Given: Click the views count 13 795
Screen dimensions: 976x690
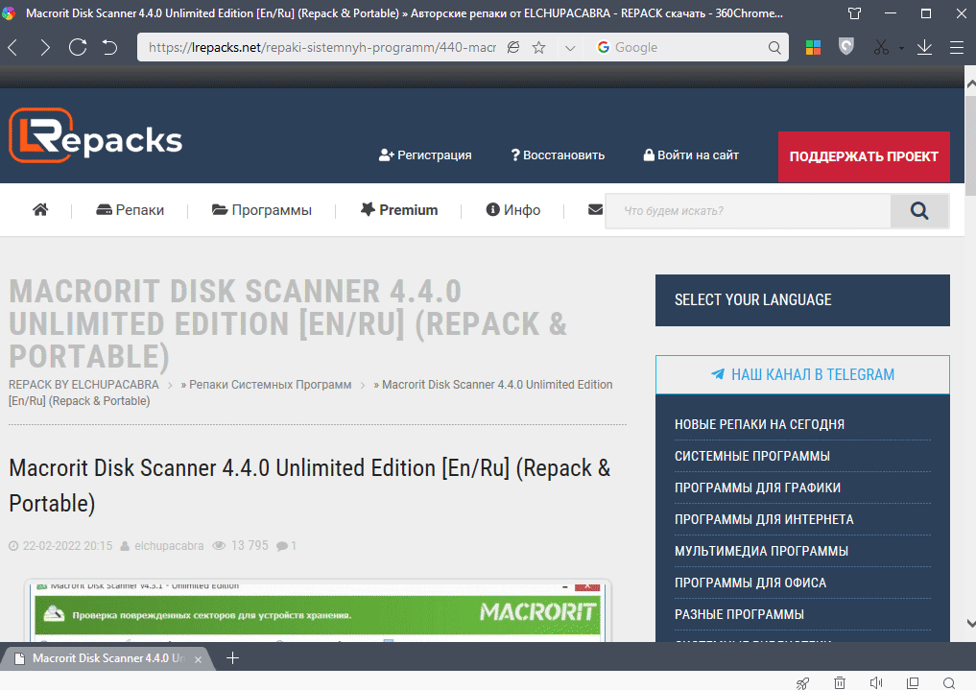Looking at the screenshot, I should 250,546.
